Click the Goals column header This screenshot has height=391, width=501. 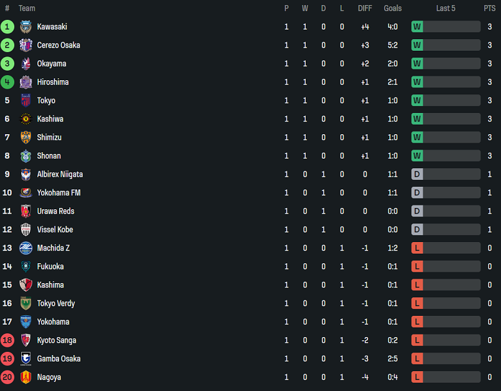tap(392, 8)
